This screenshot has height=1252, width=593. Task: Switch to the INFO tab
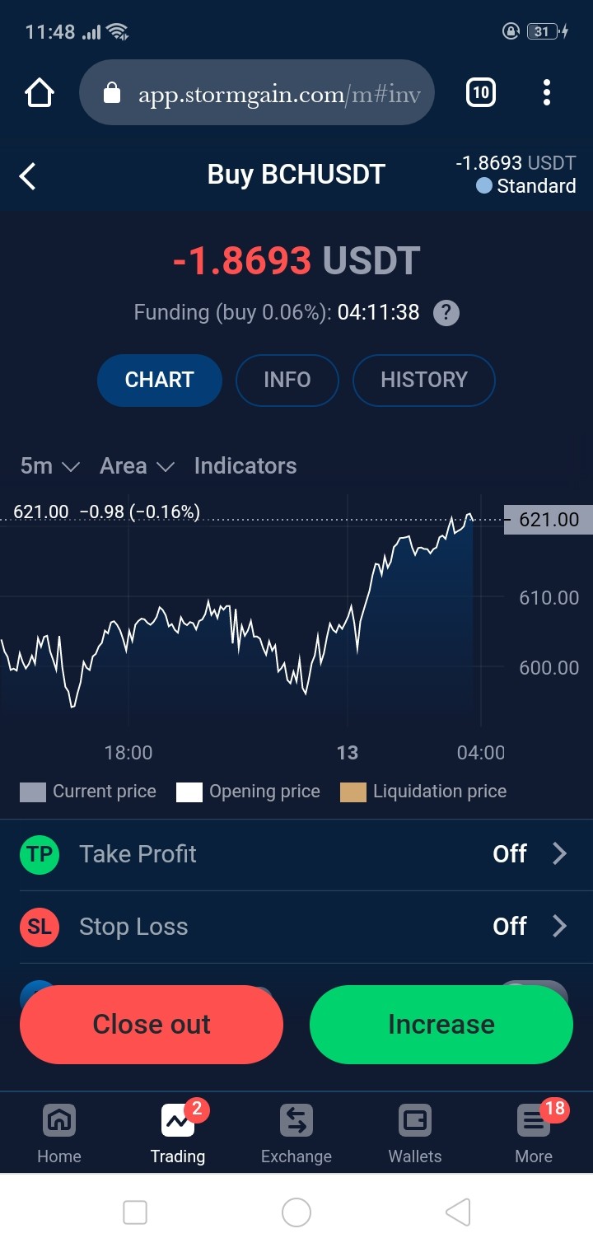pyautogui.click(x=287, y=381)
